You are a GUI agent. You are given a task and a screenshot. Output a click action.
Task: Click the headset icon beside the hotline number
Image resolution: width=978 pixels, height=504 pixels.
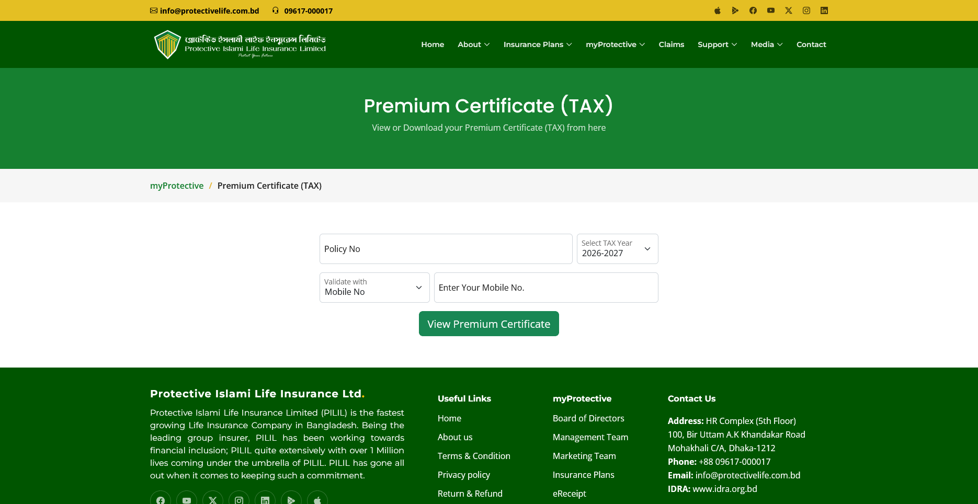click(276, 10)
